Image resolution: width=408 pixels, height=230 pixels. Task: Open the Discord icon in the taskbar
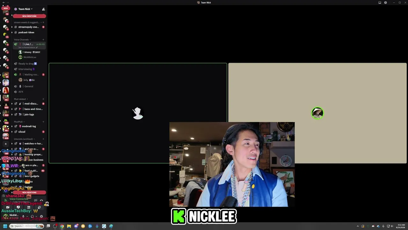(x=76, y=226)
